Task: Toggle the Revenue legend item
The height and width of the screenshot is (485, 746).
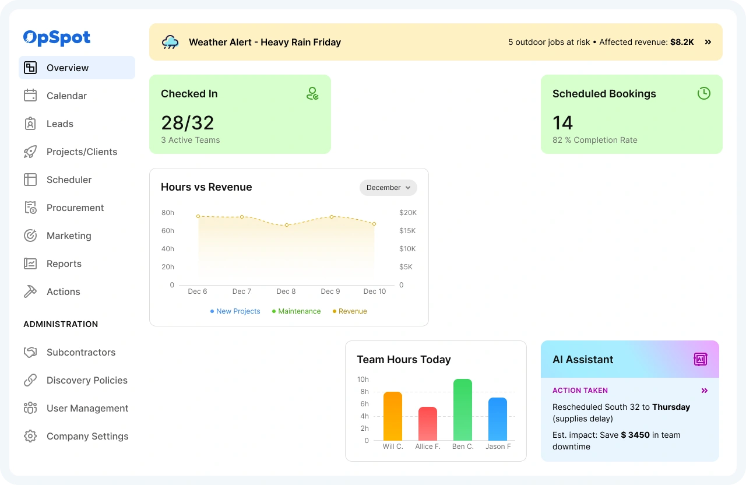Action: pos(349,311)
